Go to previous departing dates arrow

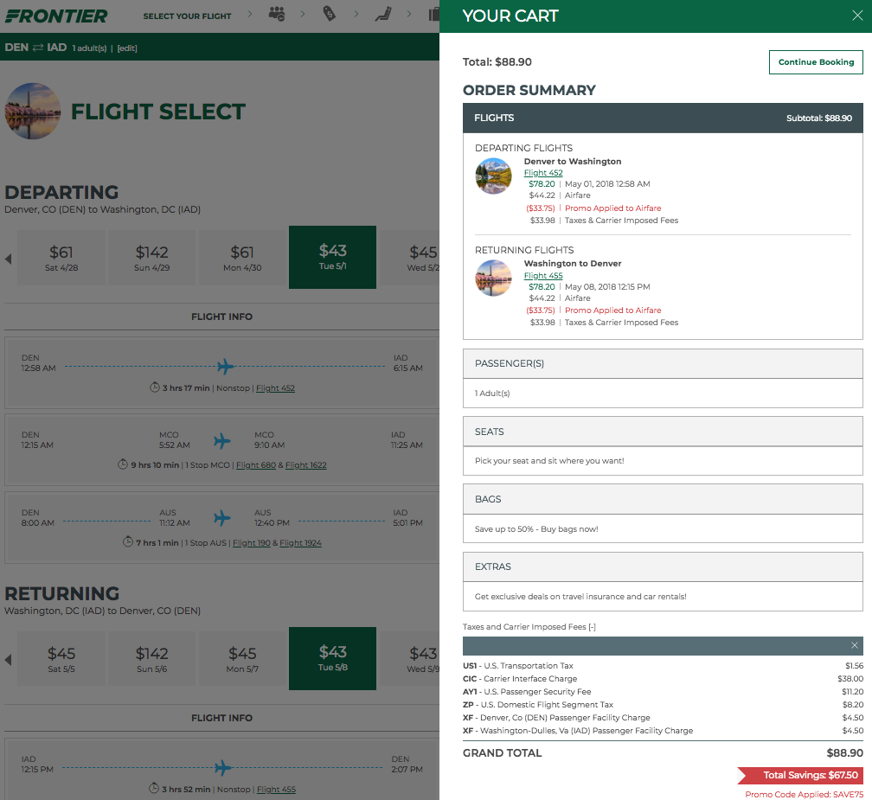pyautogui.click(x=9, y=259)
